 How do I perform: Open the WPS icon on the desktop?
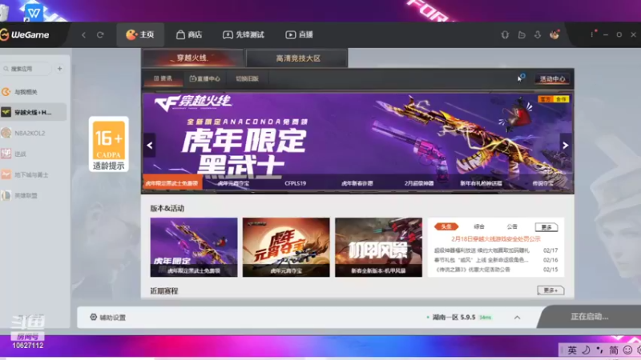point(34,13)
